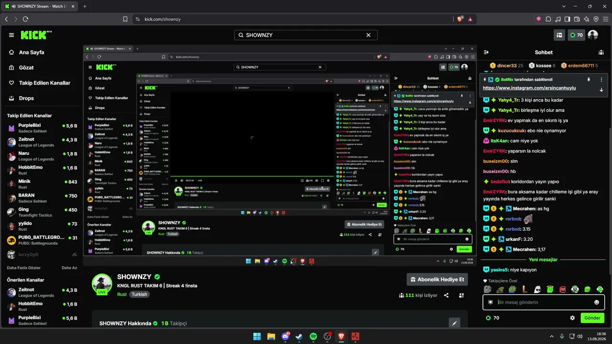Open the chat user list icon

601,52
